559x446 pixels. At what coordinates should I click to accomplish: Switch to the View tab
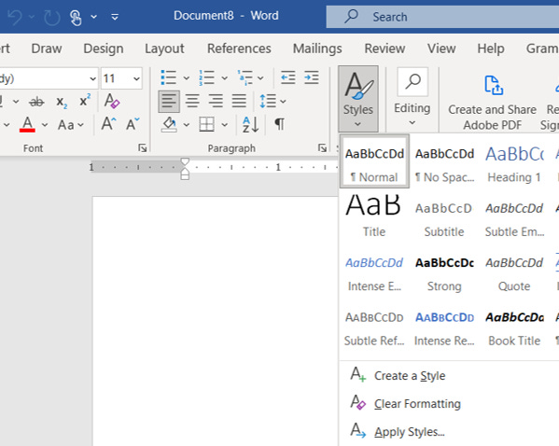pyautogui.click(x=441, y=49)
